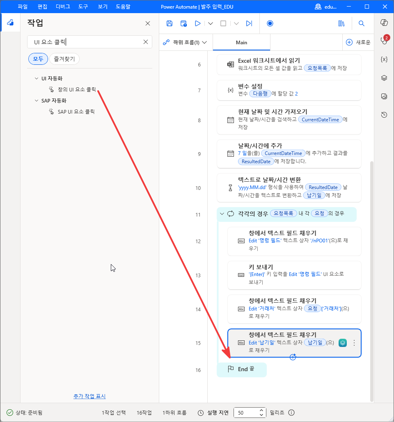394x422 pixels.
Task: Collapse the SAP 자동화 group
Action: 37,100
